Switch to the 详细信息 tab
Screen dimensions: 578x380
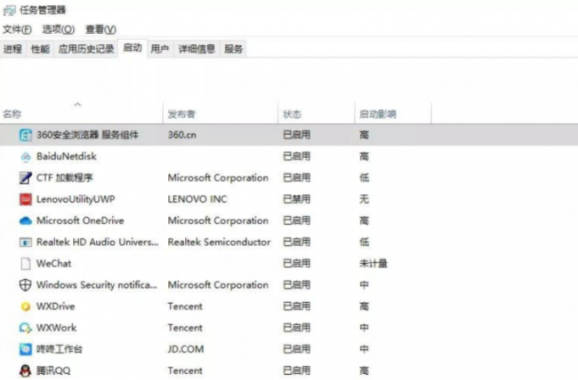click(197, 49)
